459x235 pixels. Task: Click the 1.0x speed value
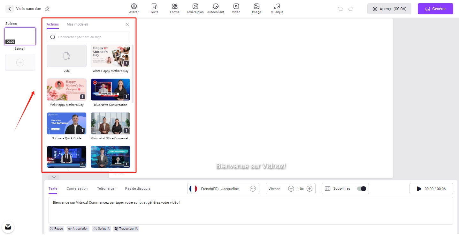300,189
